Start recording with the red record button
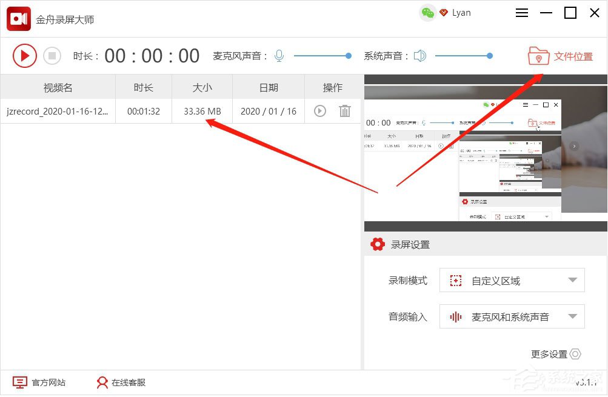The height and width of the screenshot is (397, 608). click(25, 56)
